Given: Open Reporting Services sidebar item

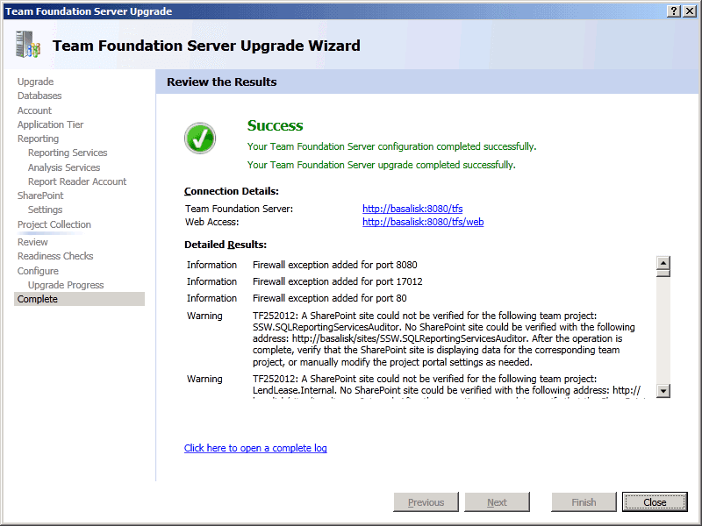Looking at the screenshot, I should tap(68, 153).
